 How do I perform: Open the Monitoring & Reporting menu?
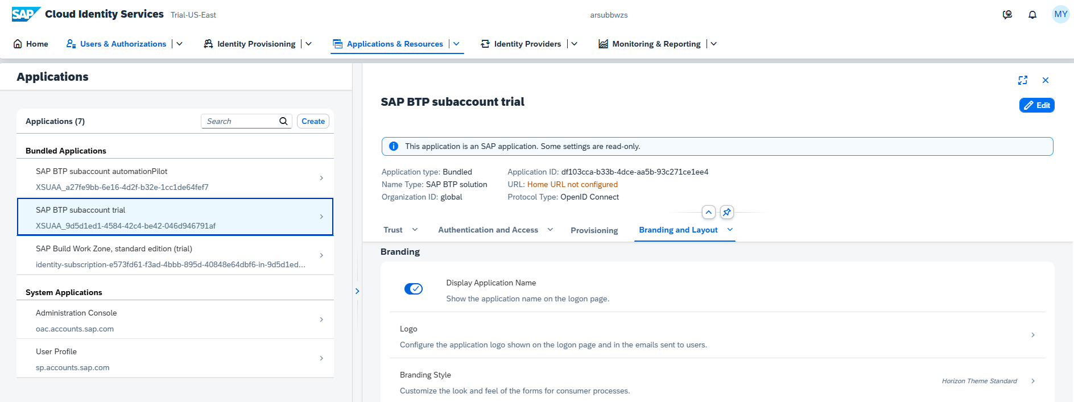tap(656, 44)
